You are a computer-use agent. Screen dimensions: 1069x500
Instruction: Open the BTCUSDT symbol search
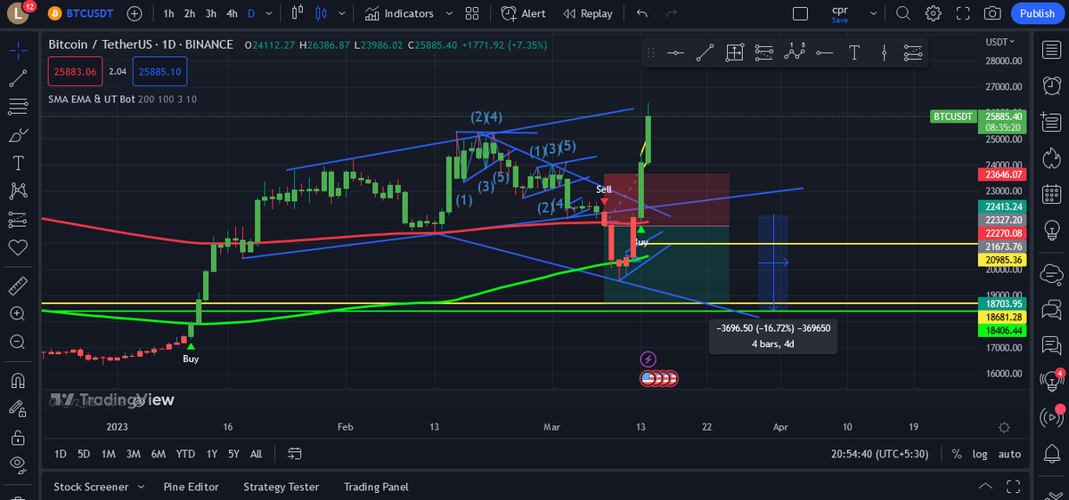coord(83,13)
